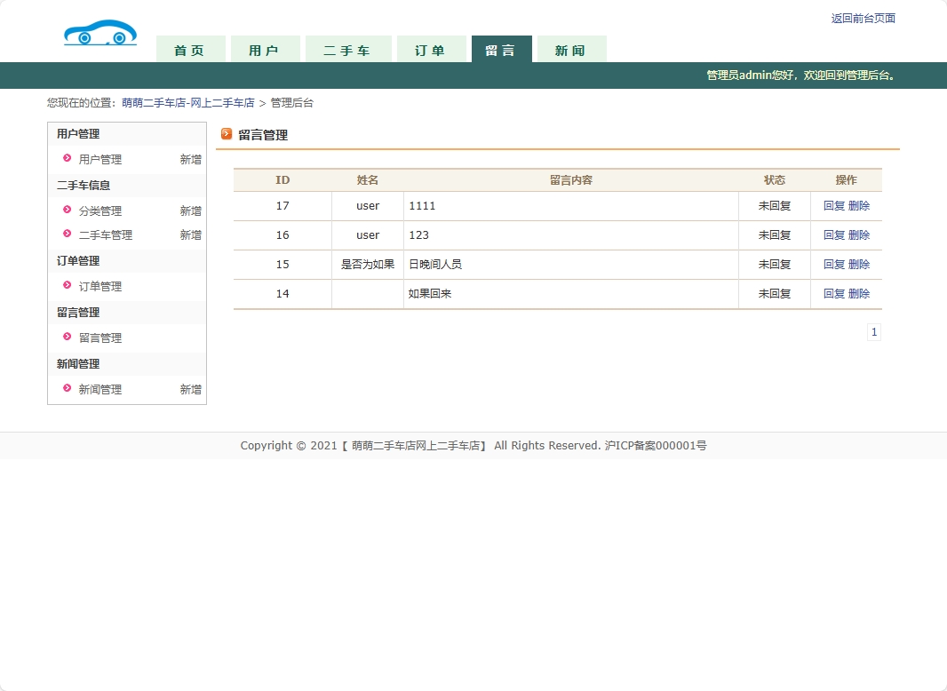Click 回复 for message ID 15
The image size is (947, 691).
[833, 265]
